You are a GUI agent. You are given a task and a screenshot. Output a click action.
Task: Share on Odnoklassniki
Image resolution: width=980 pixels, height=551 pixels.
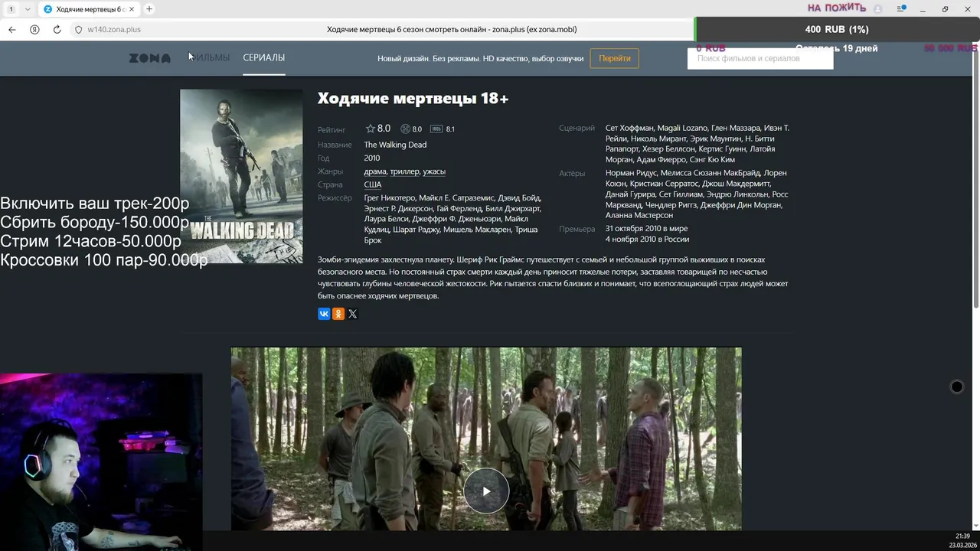(338, 314)
